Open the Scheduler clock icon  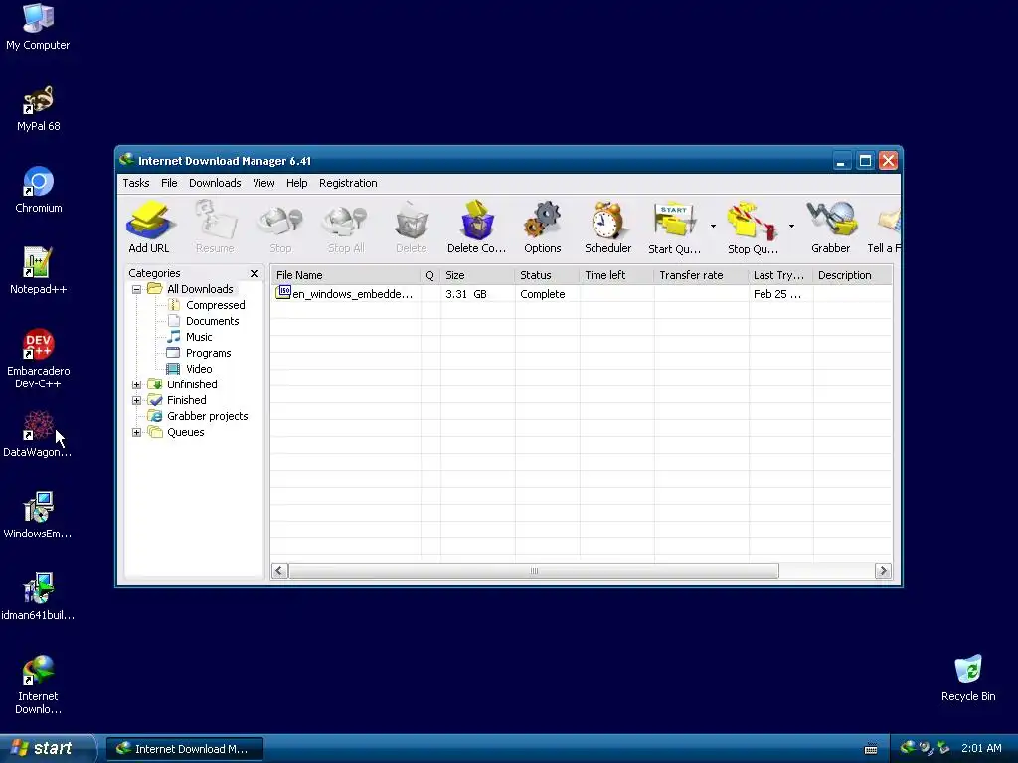click(607, 228)
